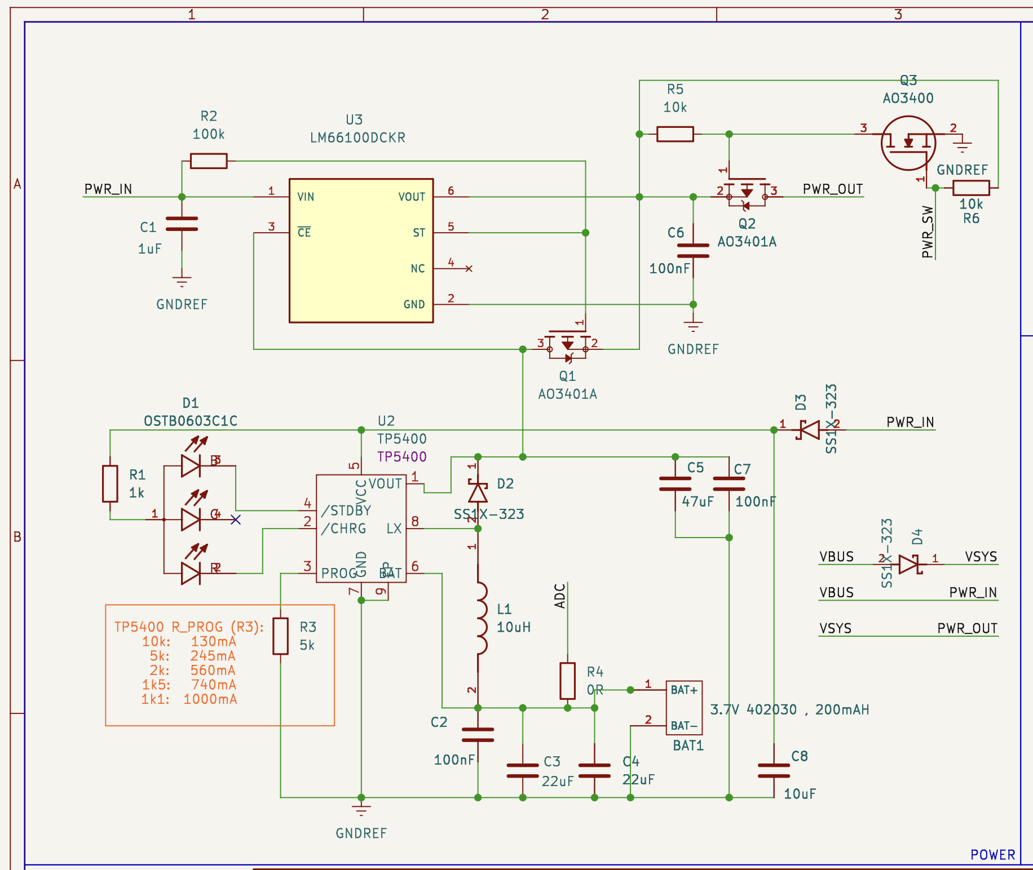Screen dimensions: 1033x870
Task: Click the Q3 AO3400 MOSFET symbol
Action: pos(908,143)
